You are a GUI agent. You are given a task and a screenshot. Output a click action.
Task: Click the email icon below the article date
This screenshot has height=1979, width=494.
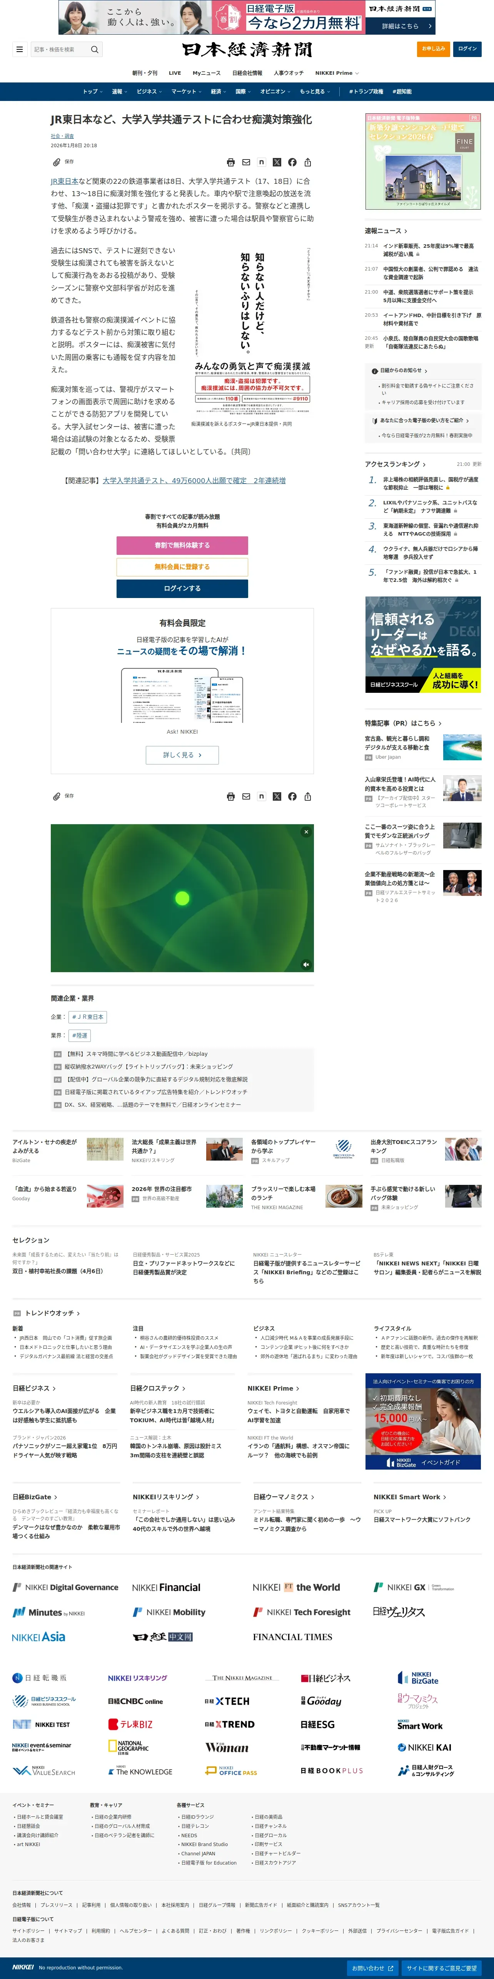pos(246,163)
